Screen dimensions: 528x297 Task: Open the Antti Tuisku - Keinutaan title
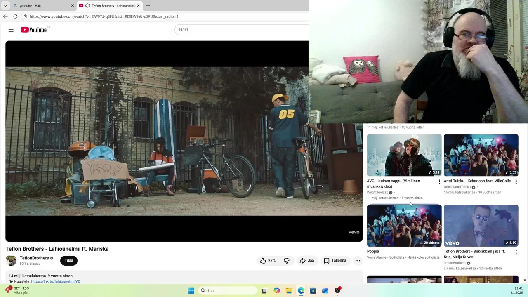tap(477, 181)
